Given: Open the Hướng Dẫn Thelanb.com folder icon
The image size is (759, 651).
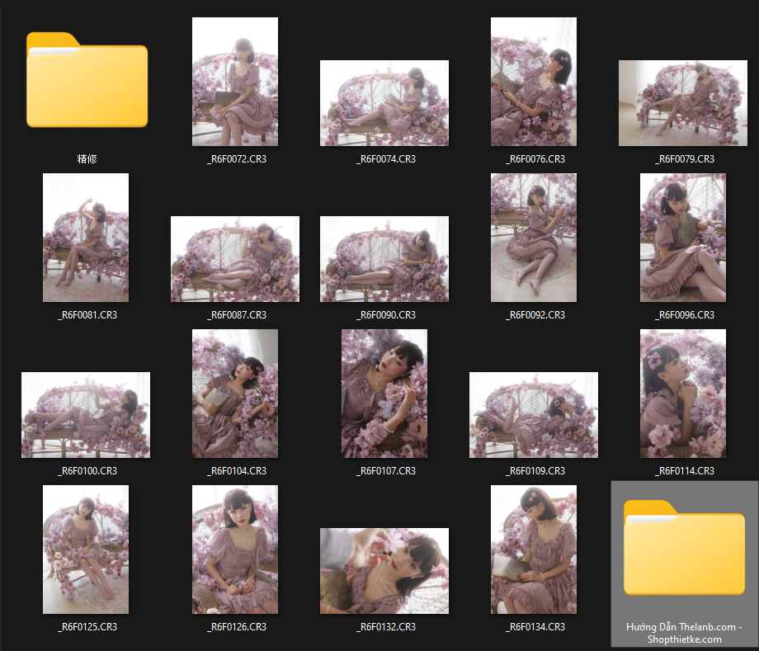Looking at the screenshot, I should pyautogui.click(x=684, y=548).
